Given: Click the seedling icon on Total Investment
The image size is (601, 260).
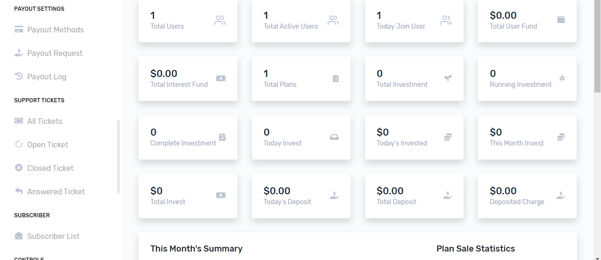Looking at the screenshot, I should click(448, 78).
